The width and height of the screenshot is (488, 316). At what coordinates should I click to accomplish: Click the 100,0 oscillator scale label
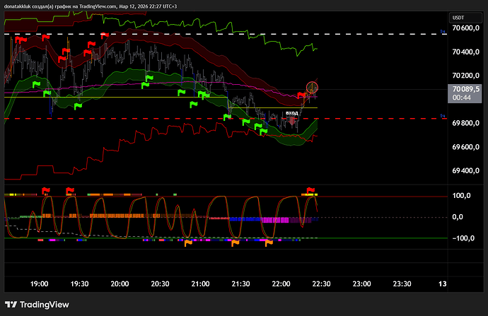(463, 196)
